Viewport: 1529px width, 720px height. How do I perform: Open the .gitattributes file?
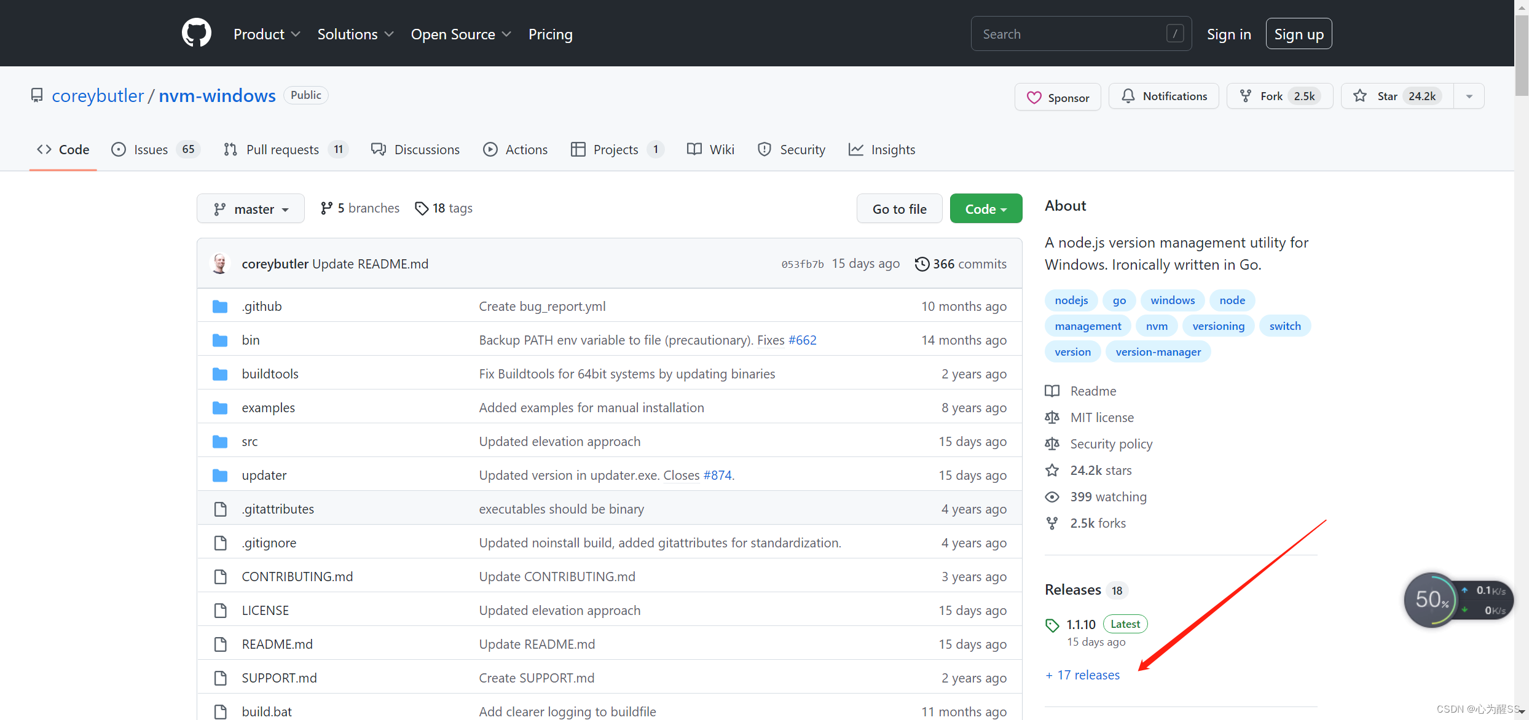278,509
